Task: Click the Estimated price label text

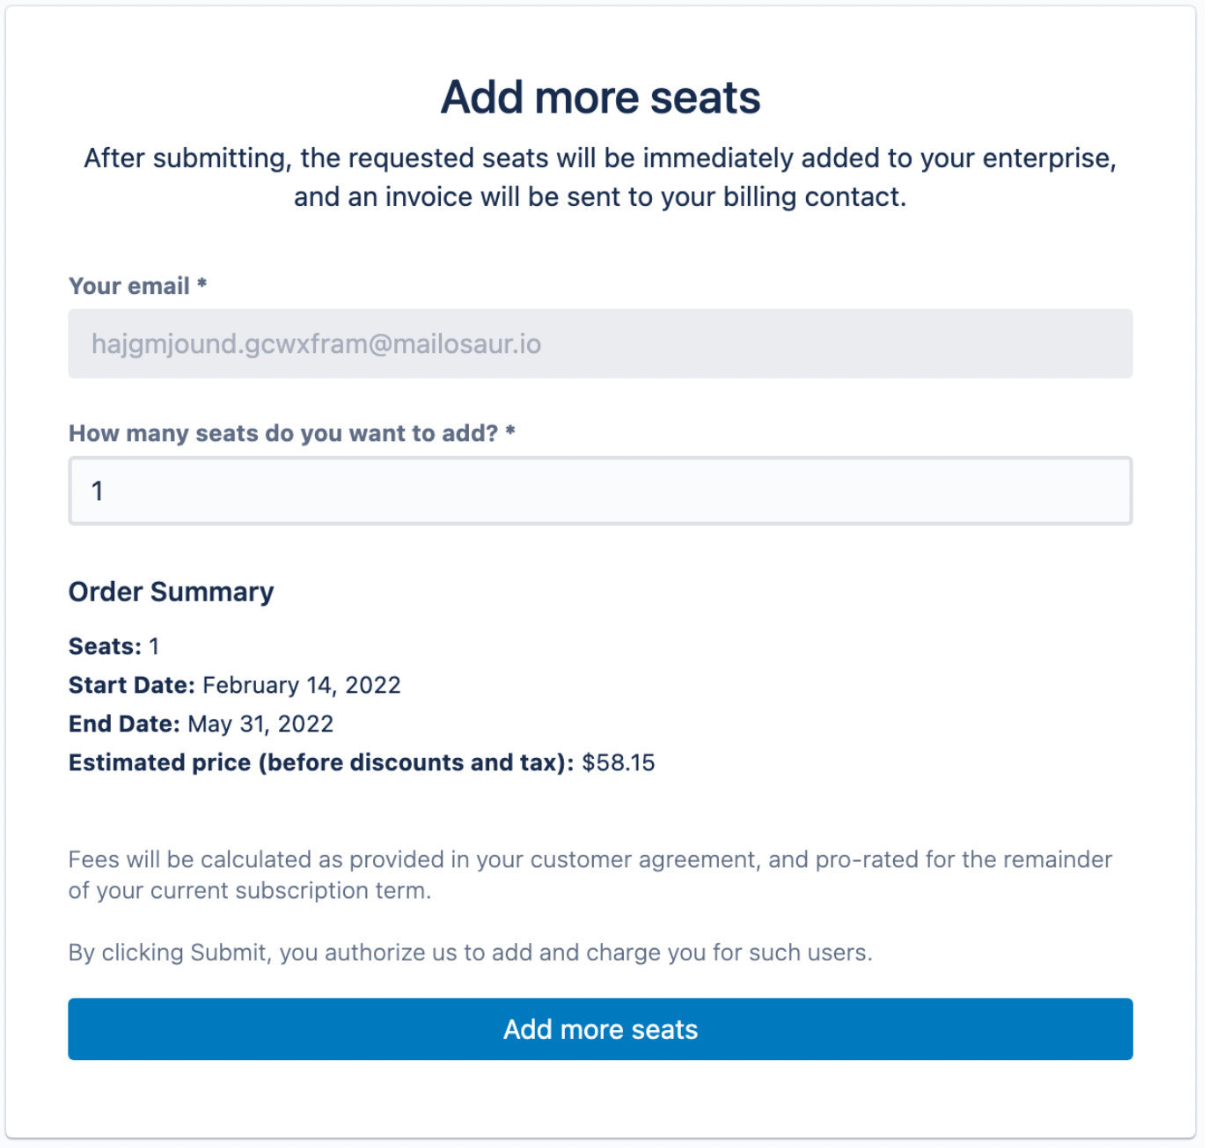Action: [321, 762]
